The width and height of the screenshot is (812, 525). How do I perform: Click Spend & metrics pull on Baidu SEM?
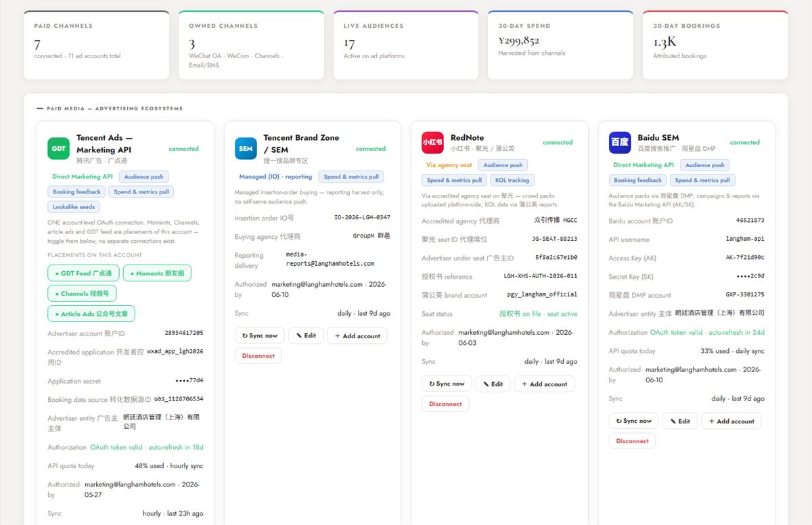(x=702, y=181)
